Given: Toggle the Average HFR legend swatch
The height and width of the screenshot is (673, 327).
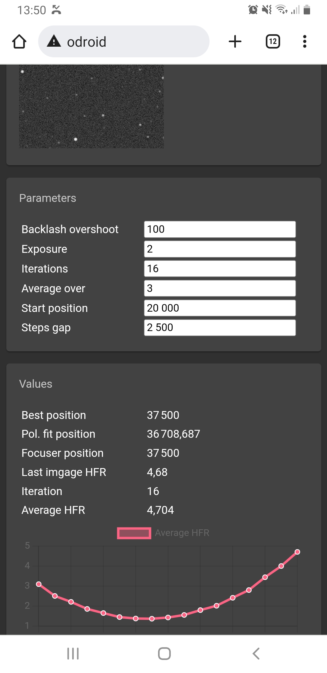Looking at the screenshot, I should 134,533.
